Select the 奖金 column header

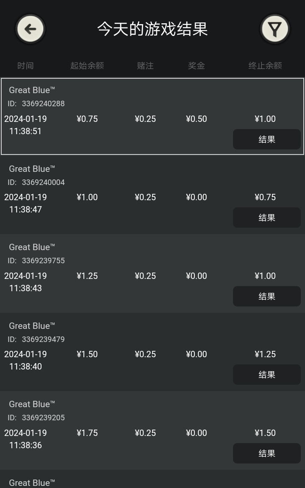point(196,66)
